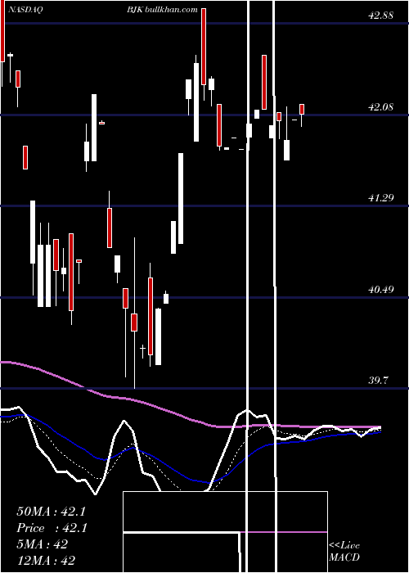The image size is (409, 573).
Task: Click the BJK bullkhan.com watermark text
Action: [x=162, y=10]
